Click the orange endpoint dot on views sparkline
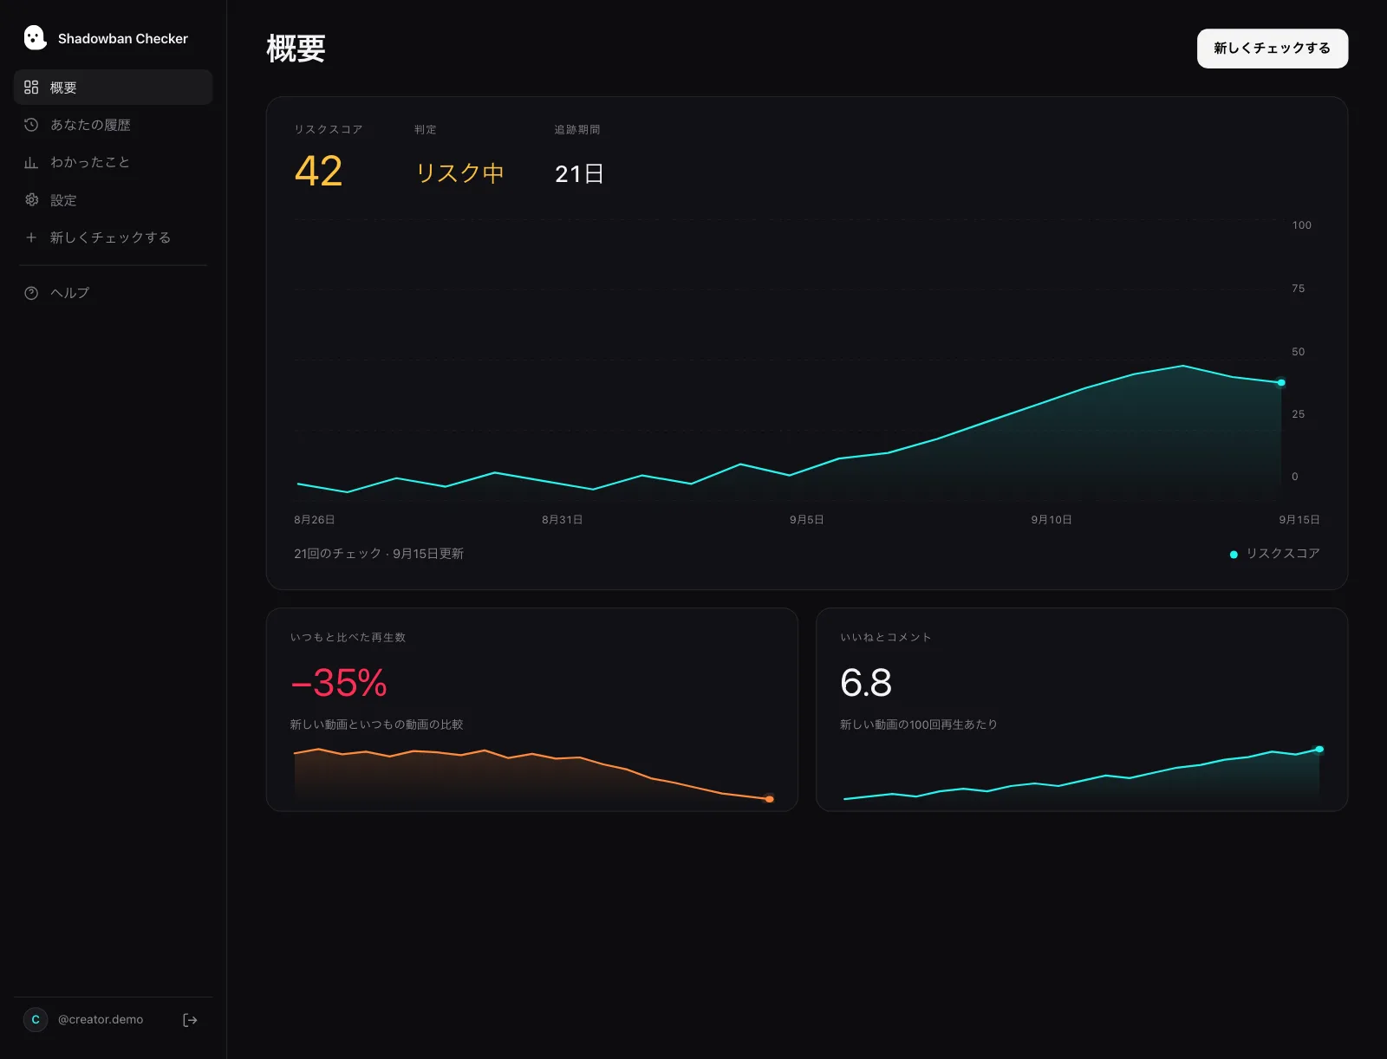 (769, 799)
